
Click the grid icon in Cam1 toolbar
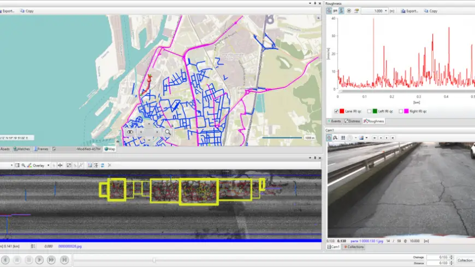click(343, 138)
